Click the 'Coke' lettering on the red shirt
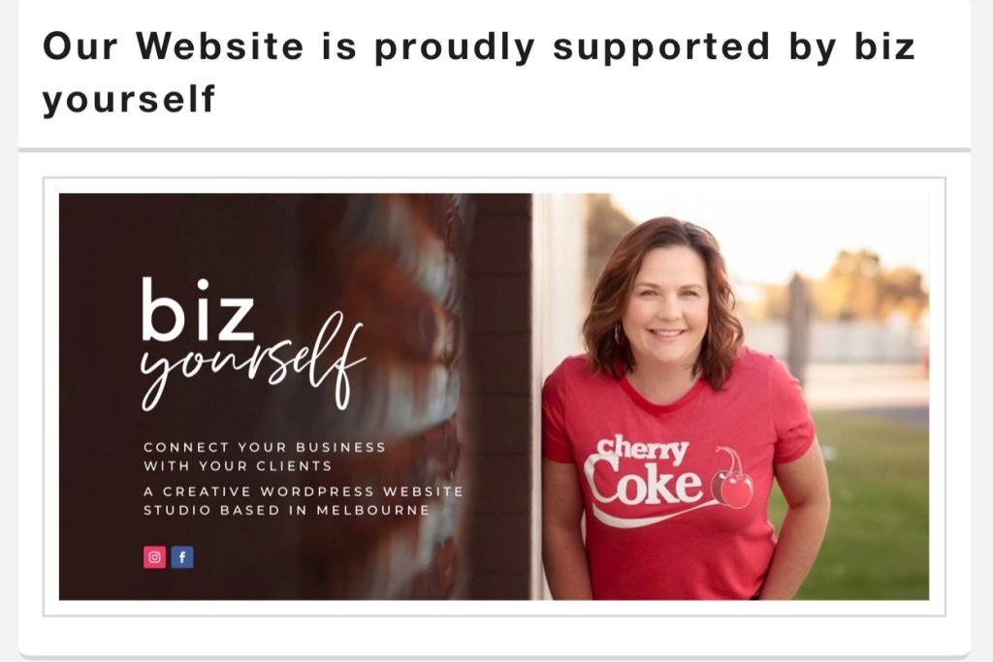The width and height of the screenshot is (993, 662). coord(643,483)
